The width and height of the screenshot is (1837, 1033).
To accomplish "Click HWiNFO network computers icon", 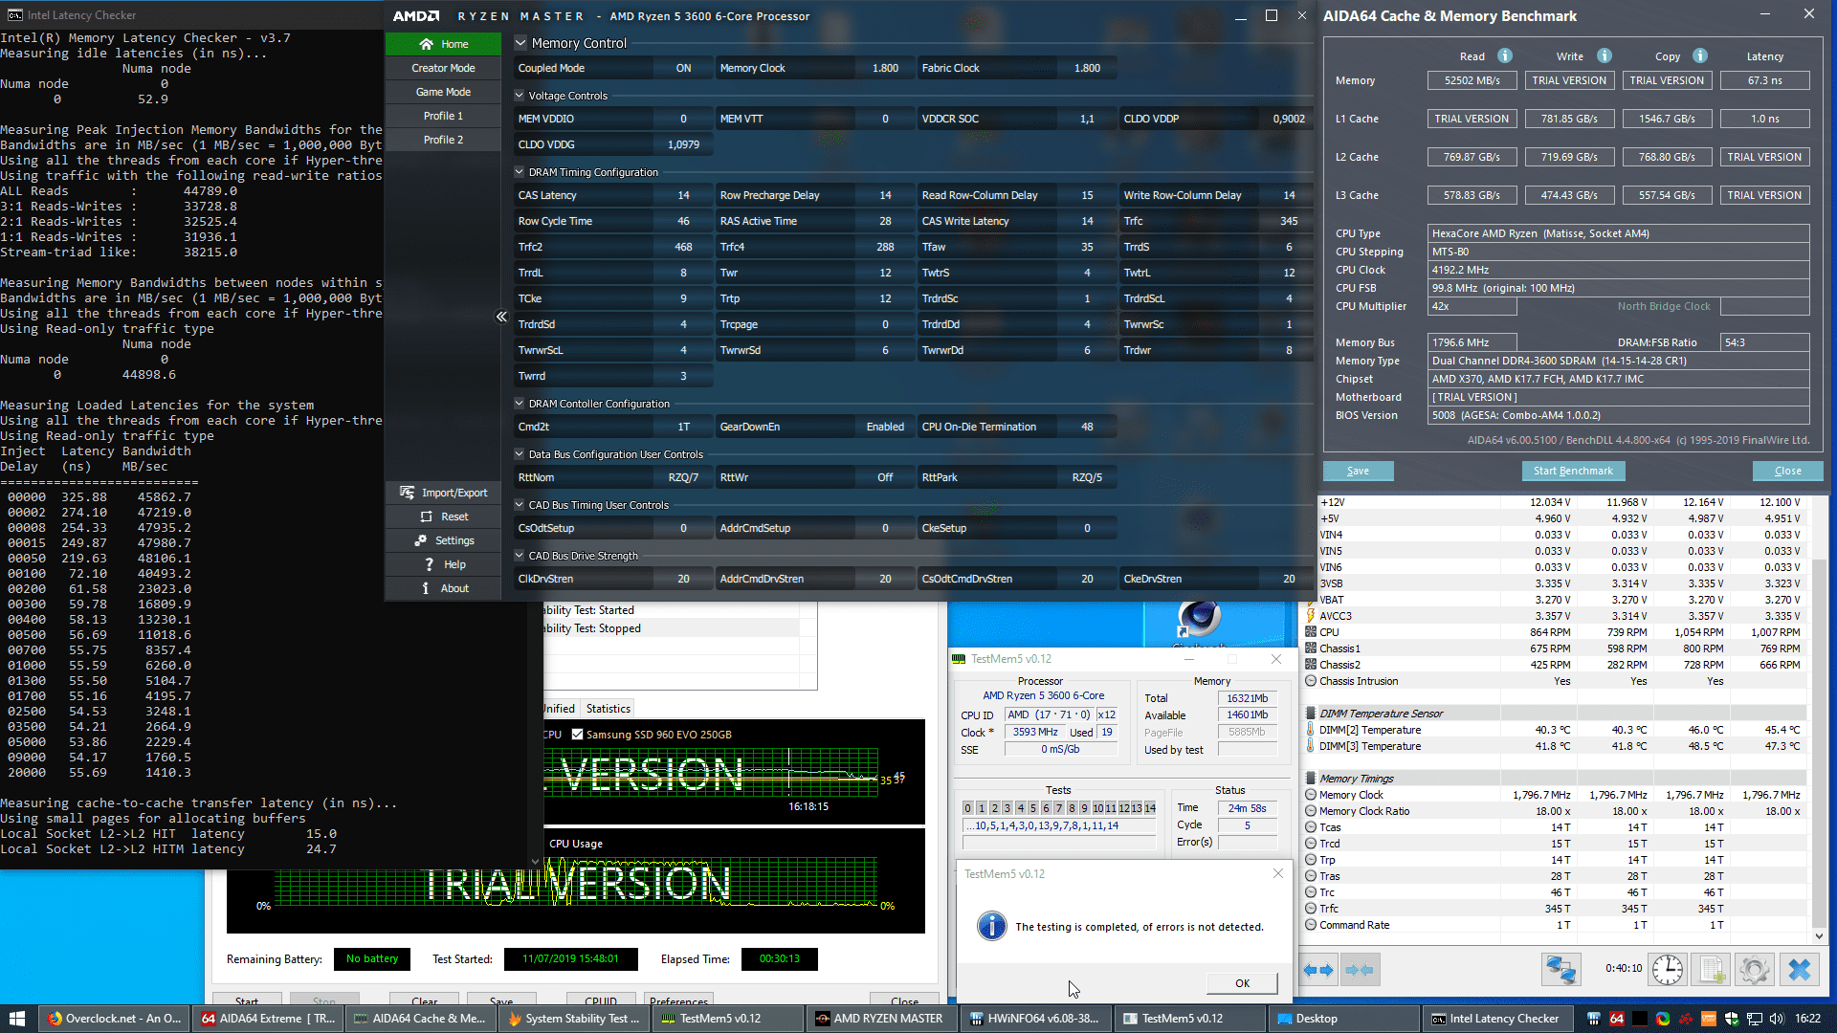I will [1561, 970].
